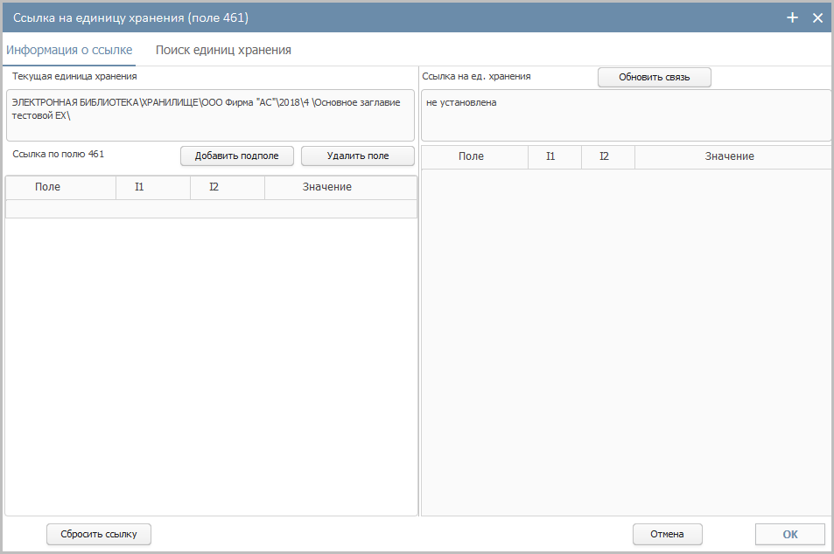Click the Удалить поле button
834x554 pixels.
pos(357,156)
